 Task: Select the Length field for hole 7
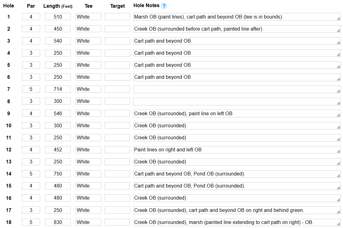pyautogui.click(x=58, y=89)
